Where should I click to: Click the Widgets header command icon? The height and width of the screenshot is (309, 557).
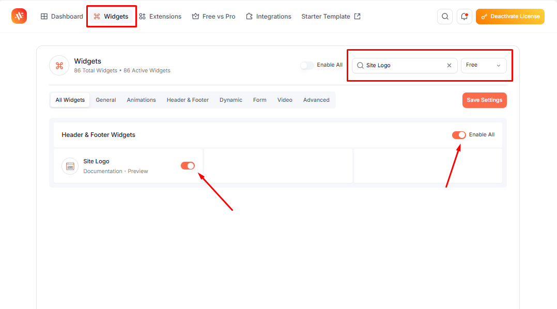59,65
